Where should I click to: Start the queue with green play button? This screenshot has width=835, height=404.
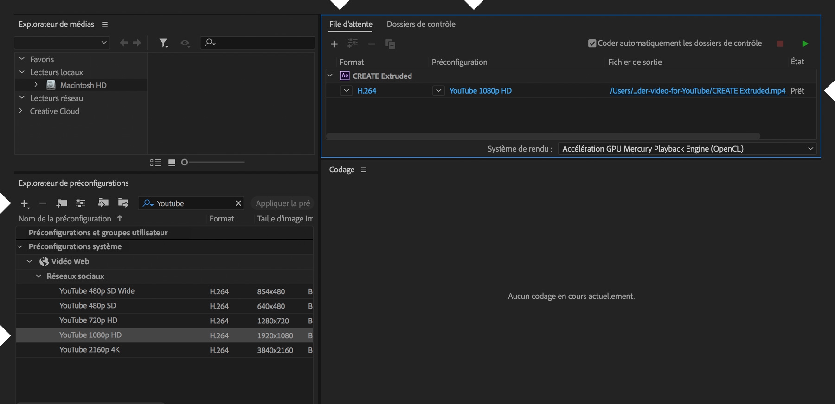click(805, 44)
